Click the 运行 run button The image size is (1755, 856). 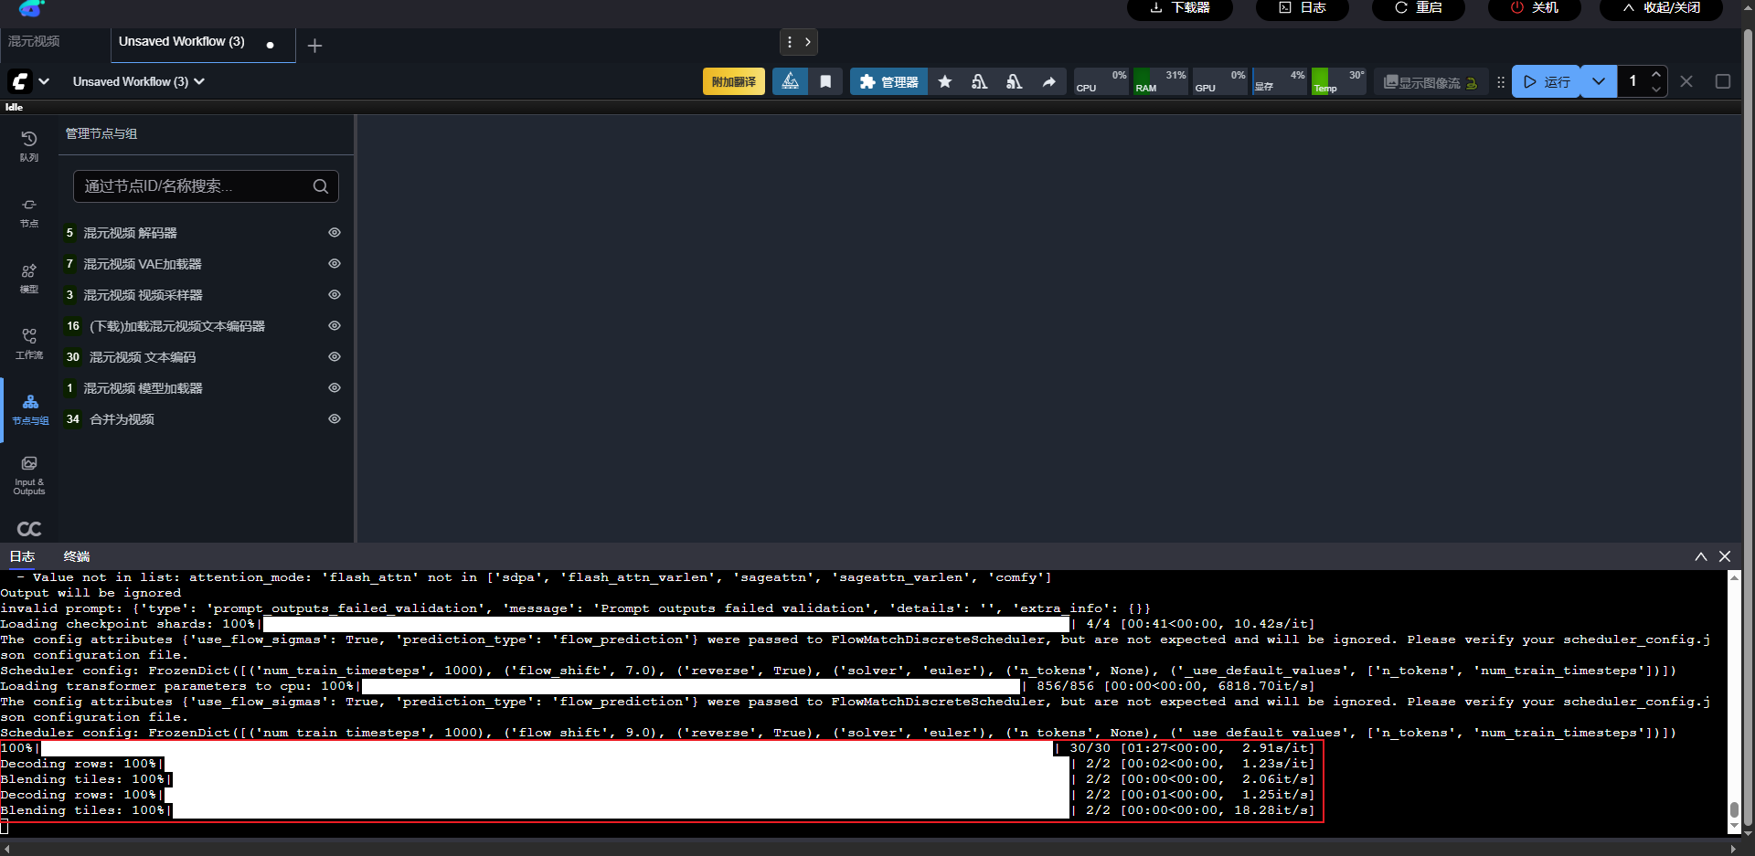1547,81
